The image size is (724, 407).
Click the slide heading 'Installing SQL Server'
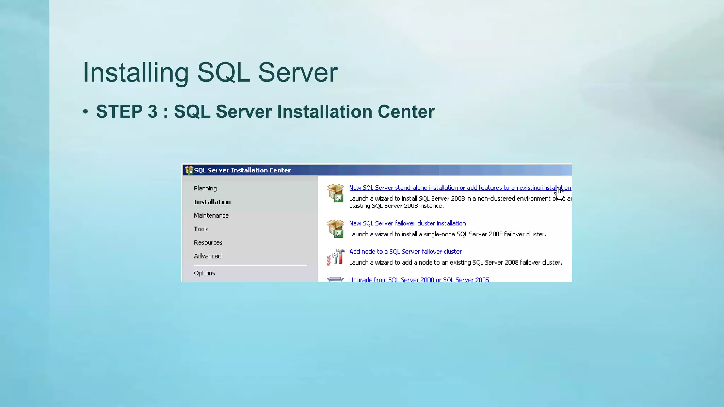click(210, 72)
